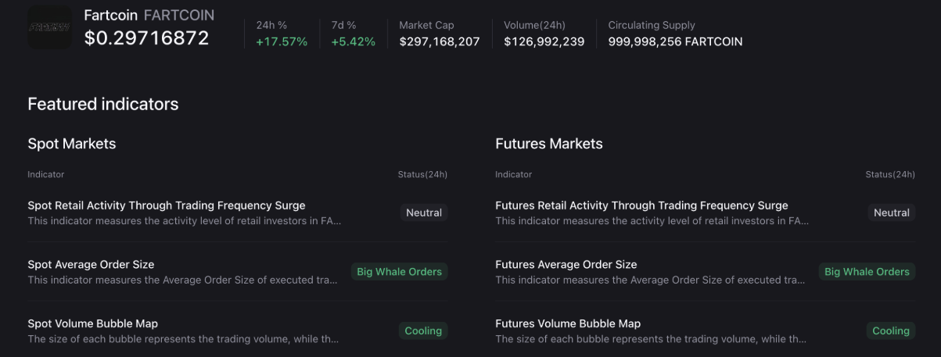The height and width of the screenshot is (357, 941).
Task: Click the Circulating Supply amount
Action: click(x=675, y=42)
